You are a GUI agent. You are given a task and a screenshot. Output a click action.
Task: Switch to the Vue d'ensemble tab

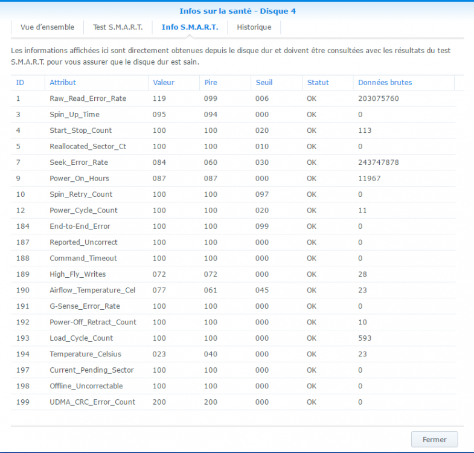click(47, 27)
